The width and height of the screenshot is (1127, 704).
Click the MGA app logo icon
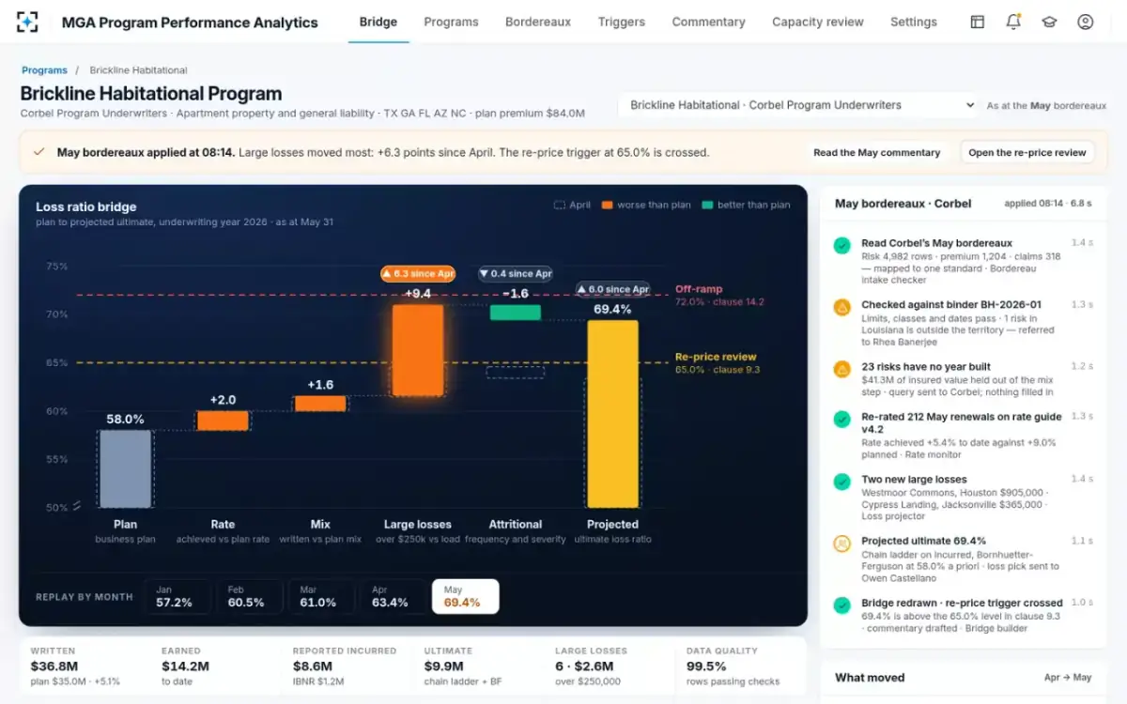coord(27,22)
